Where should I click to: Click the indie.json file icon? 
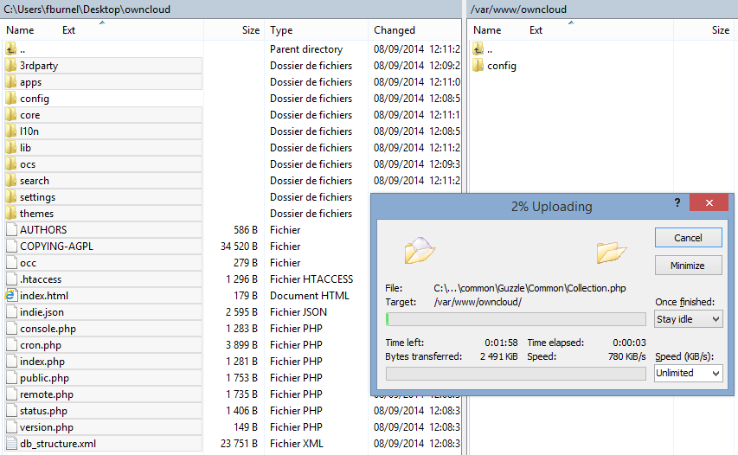click(x=11, y=312)
